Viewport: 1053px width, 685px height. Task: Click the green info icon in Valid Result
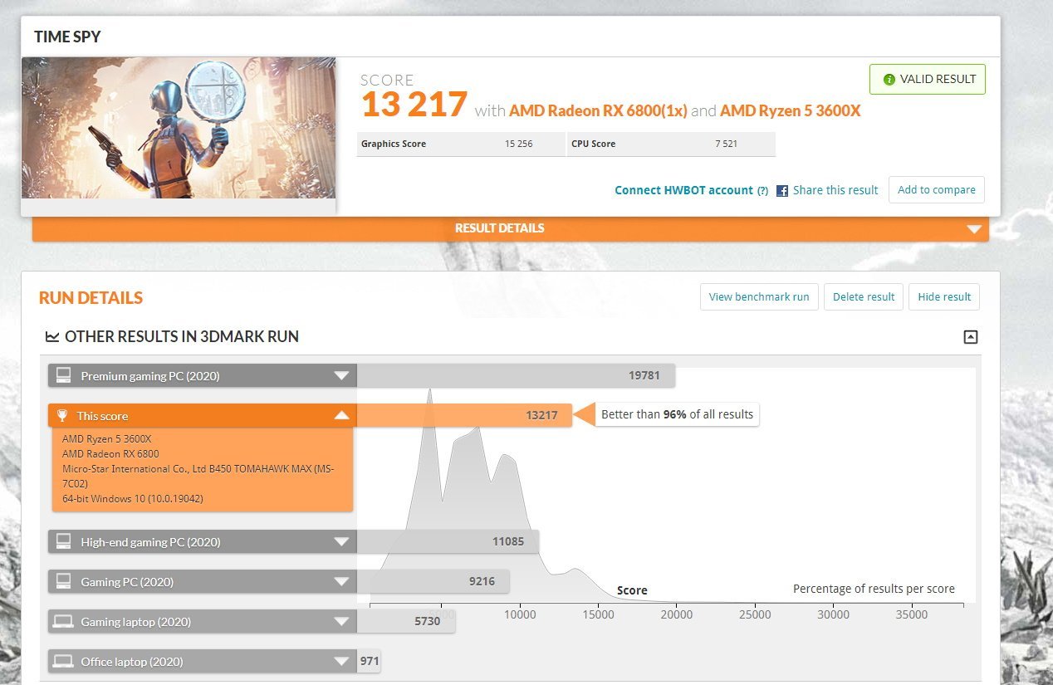[889, 80]
